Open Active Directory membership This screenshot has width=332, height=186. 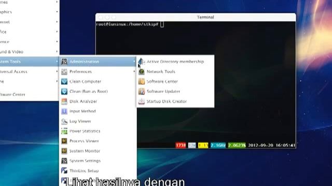pos(175,61)
